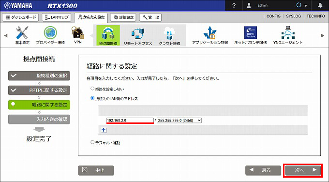Click the 設定完了 label
The image size is (329, 182).
(x=39, y=139)
